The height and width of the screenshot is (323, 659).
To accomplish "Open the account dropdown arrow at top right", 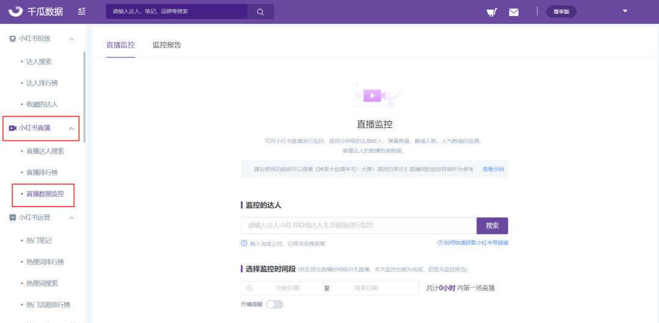I will (x=625, y=11).
